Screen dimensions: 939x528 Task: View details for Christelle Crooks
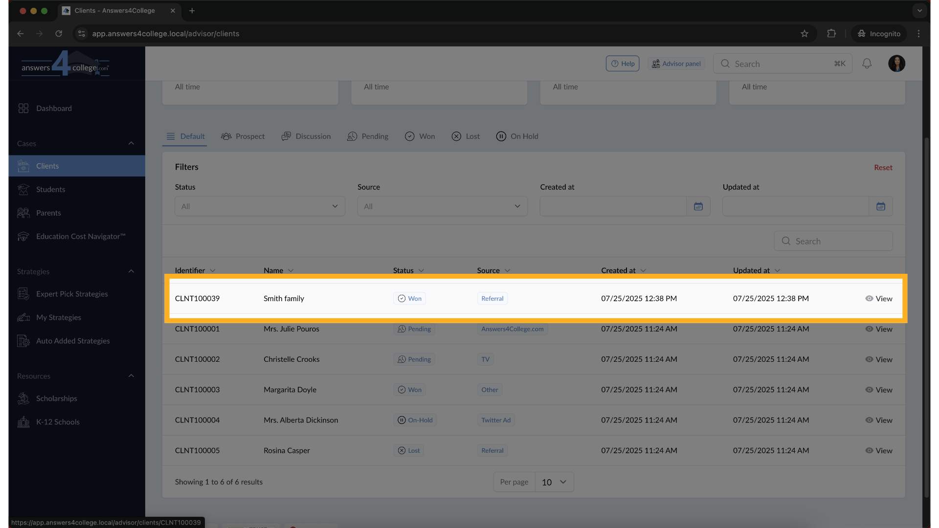[884, 359]
